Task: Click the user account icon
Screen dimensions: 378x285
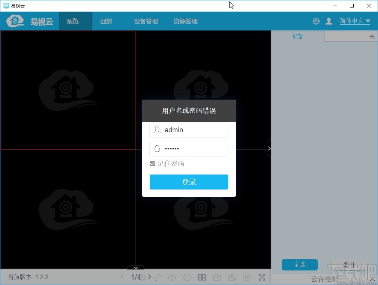Action: [x=329, y=21]
